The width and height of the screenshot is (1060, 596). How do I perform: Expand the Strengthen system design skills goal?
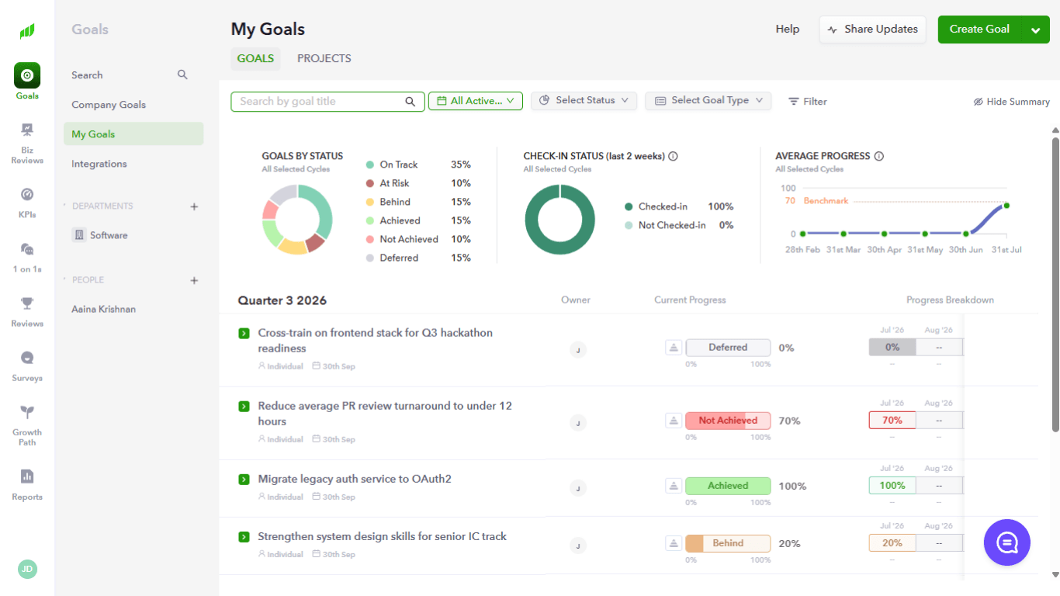pos(244,536)
